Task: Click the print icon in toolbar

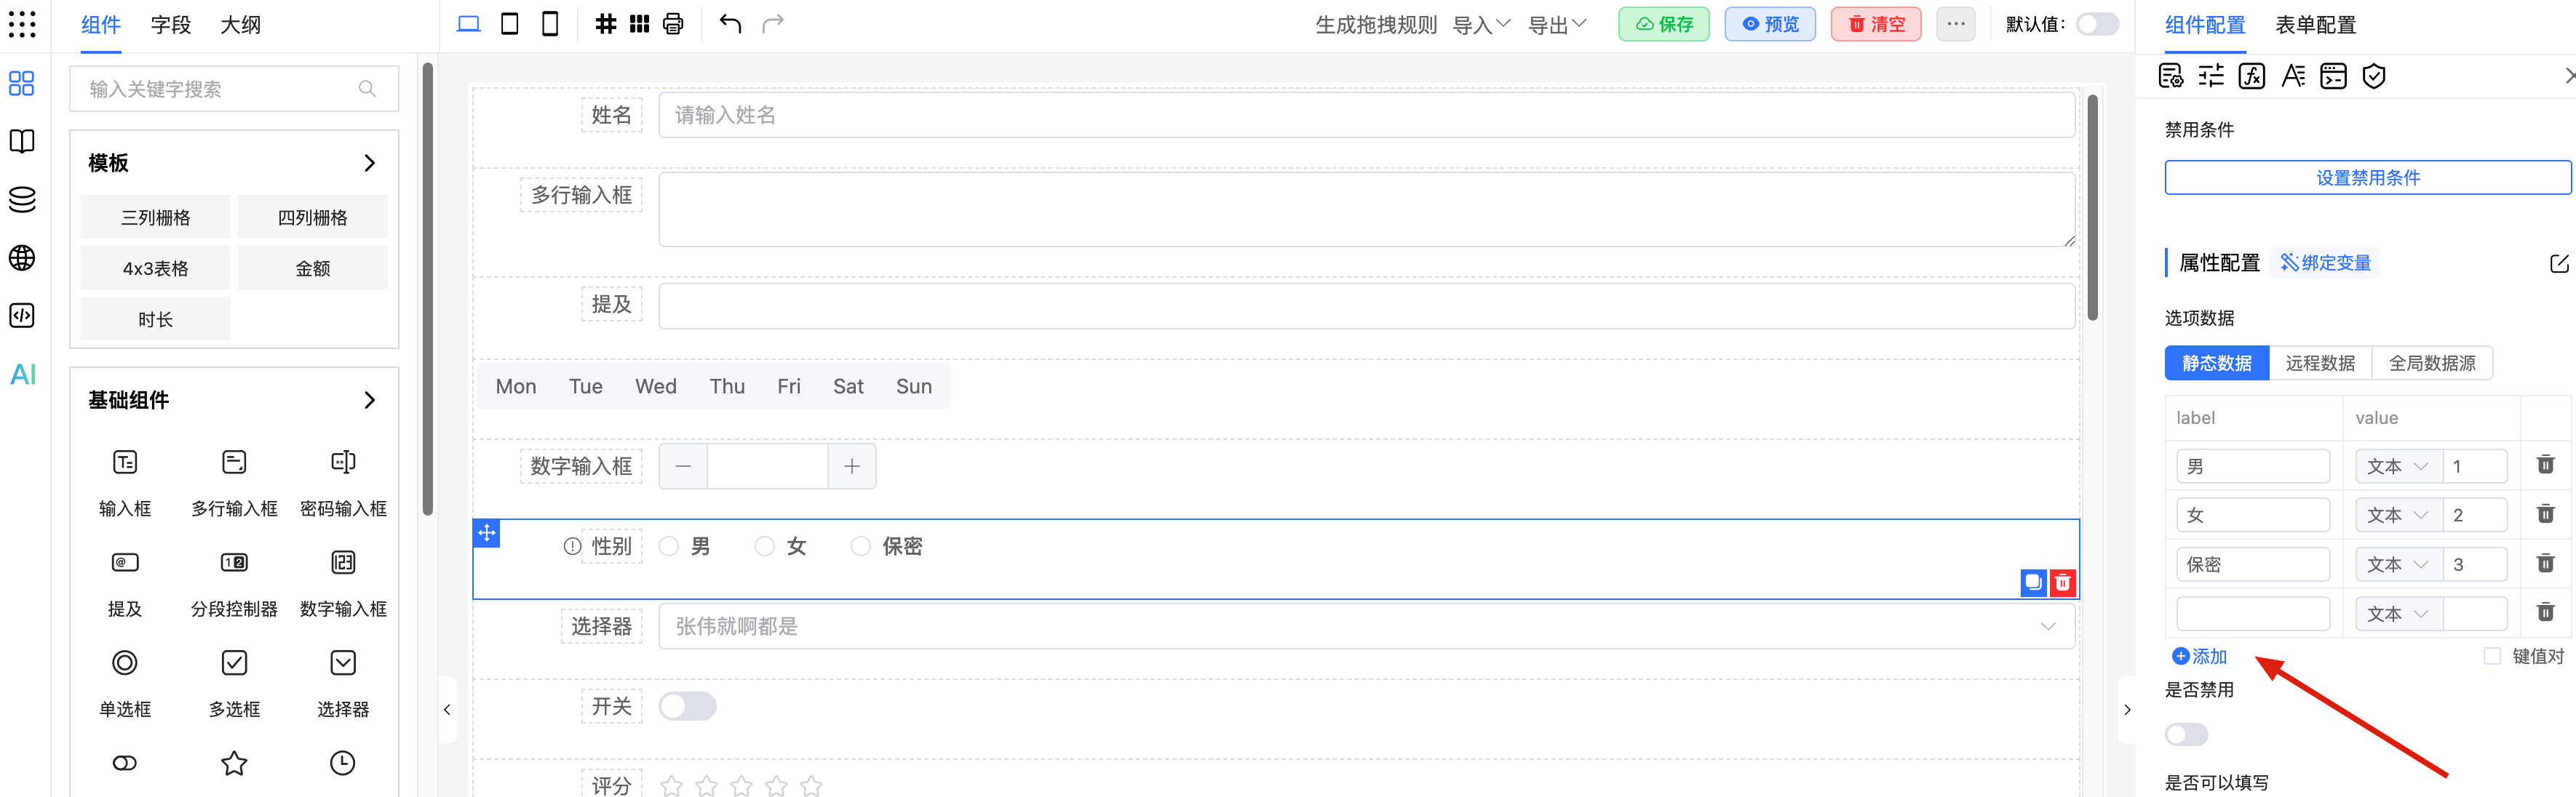Action: (673, 24)
